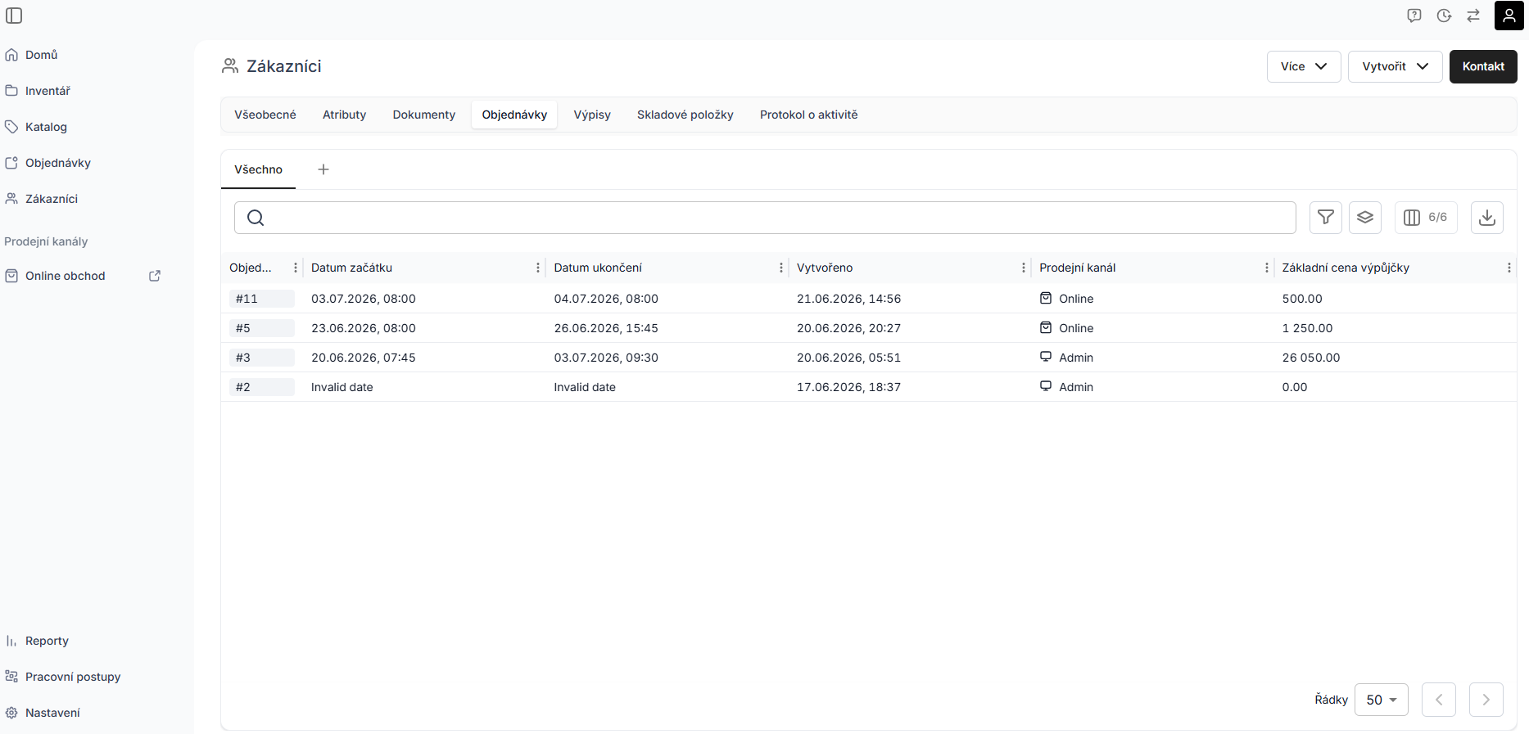
Task: Click price cell 1 250.00
Action: 1307,328
